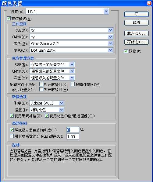
Task: Expand the 灰色(G) Gray Gamma 2.2 dropdown
Action: [x=71, y=44]
